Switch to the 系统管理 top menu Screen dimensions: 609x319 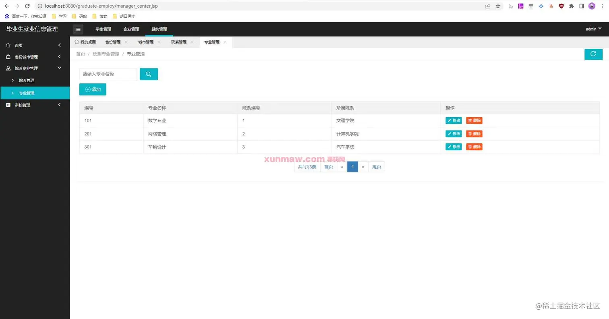point(159,29)
